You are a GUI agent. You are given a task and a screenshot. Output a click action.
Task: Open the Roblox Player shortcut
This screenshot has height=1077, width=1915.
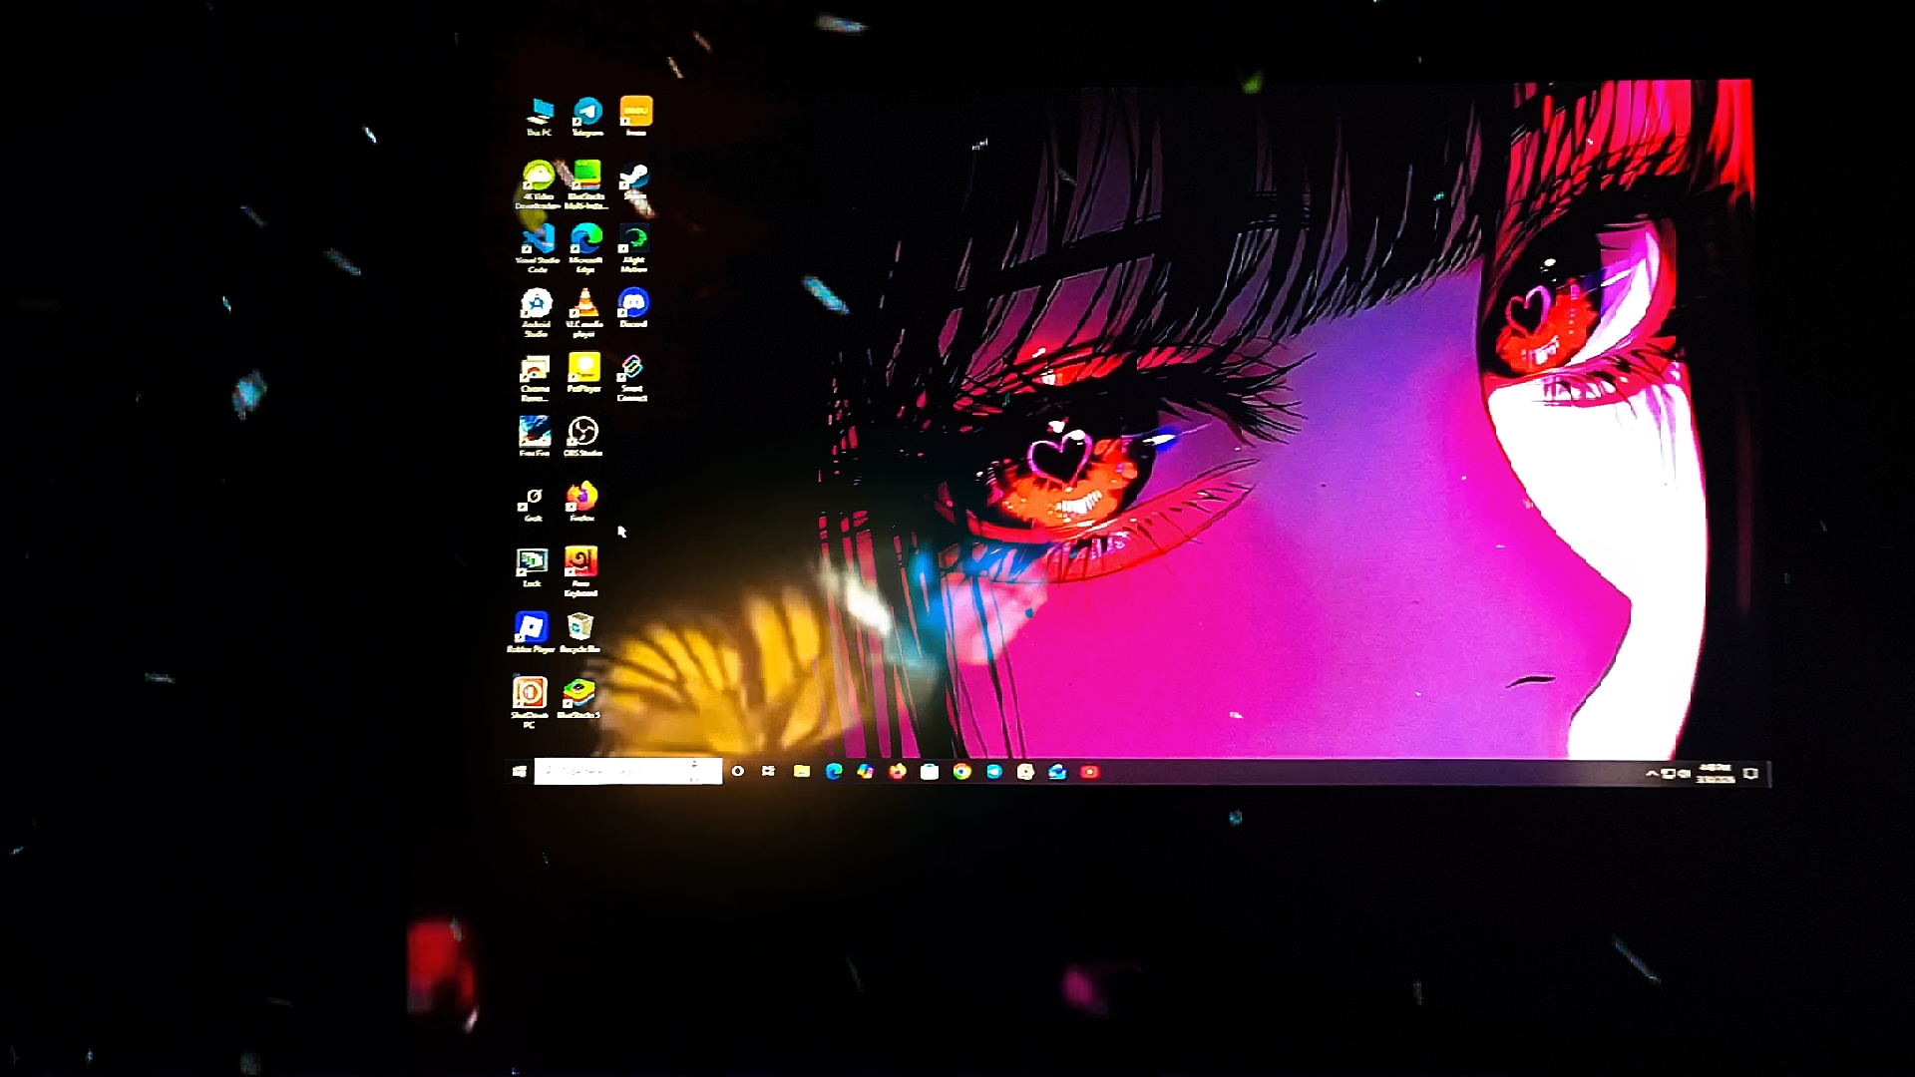coord(531,632)
